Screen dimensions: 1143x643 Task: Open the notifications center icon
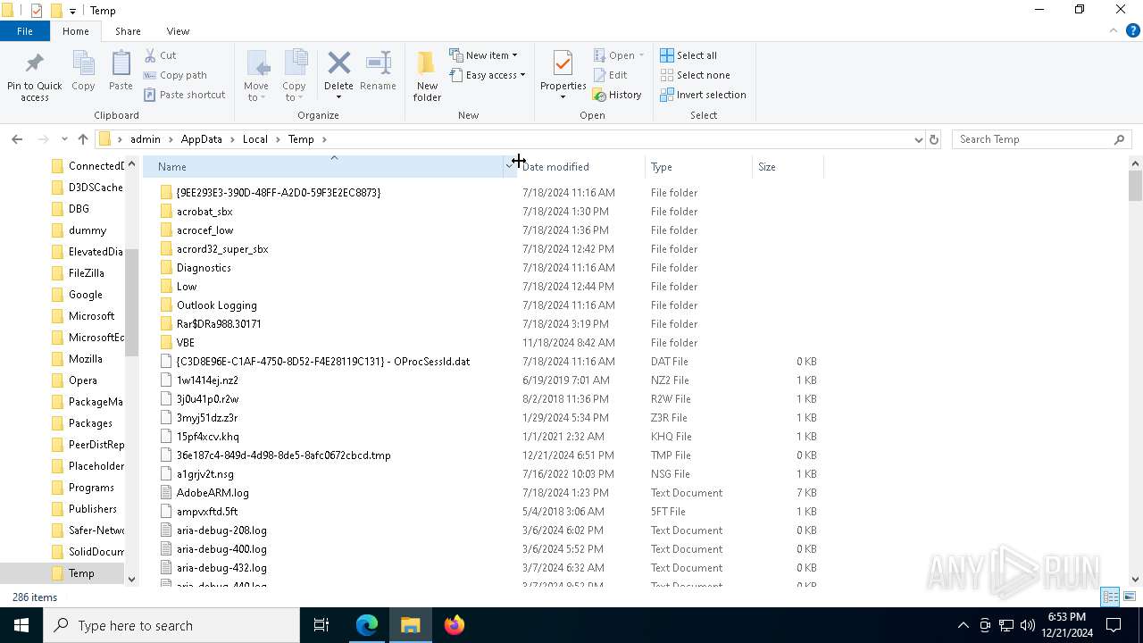coord(1114,625)
